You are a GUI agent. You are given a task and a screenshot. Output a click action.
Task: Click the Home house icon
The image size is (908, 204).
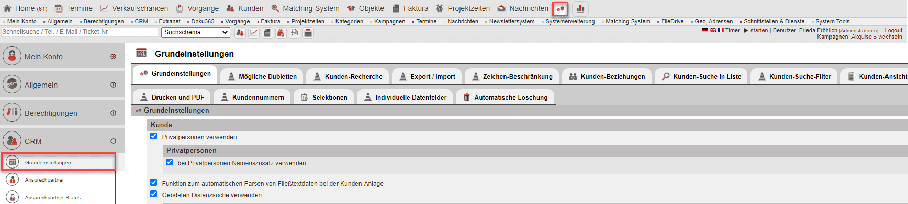click(x=7, y=8)
